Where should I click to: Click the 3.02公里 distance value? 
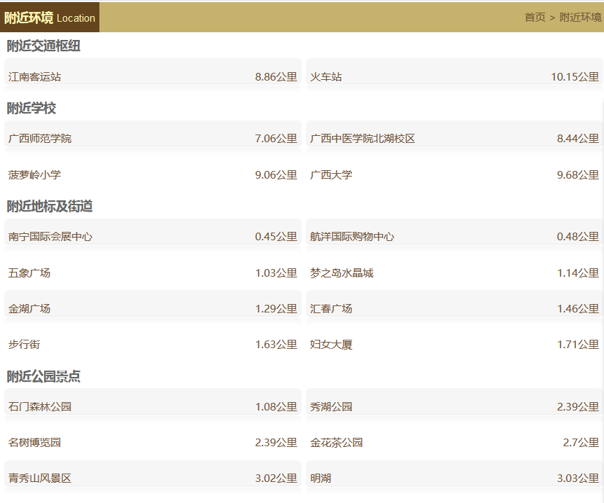[276, 478]
